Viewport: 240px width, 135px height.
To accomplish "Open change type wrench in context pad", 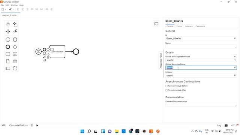I will click(44, 57).
